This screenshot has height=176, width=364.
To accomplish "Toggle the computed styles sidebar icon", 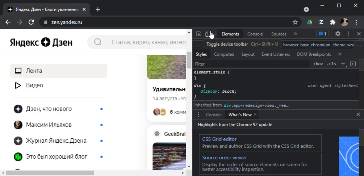I will coord(353,64).
